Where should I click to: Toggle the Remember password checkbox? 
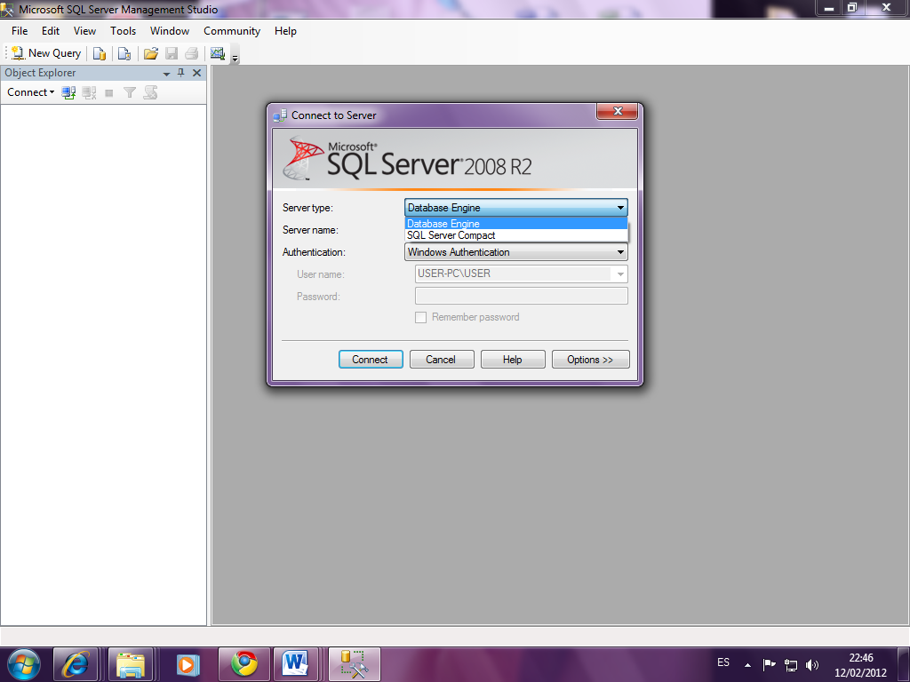click(x=421, y=317)
